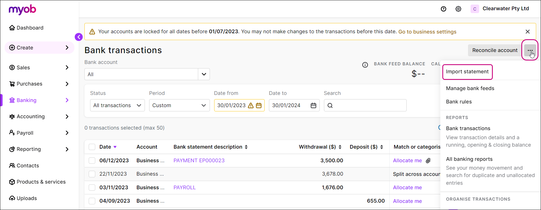The image size is (541, 210).
Task: Click the Dashboard home icon
Action: [x=12, y=28]
